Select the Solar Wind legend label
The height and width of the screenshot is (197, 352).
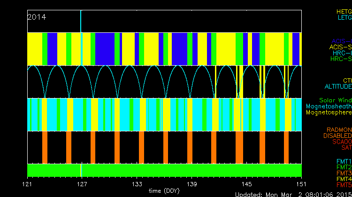335,100
